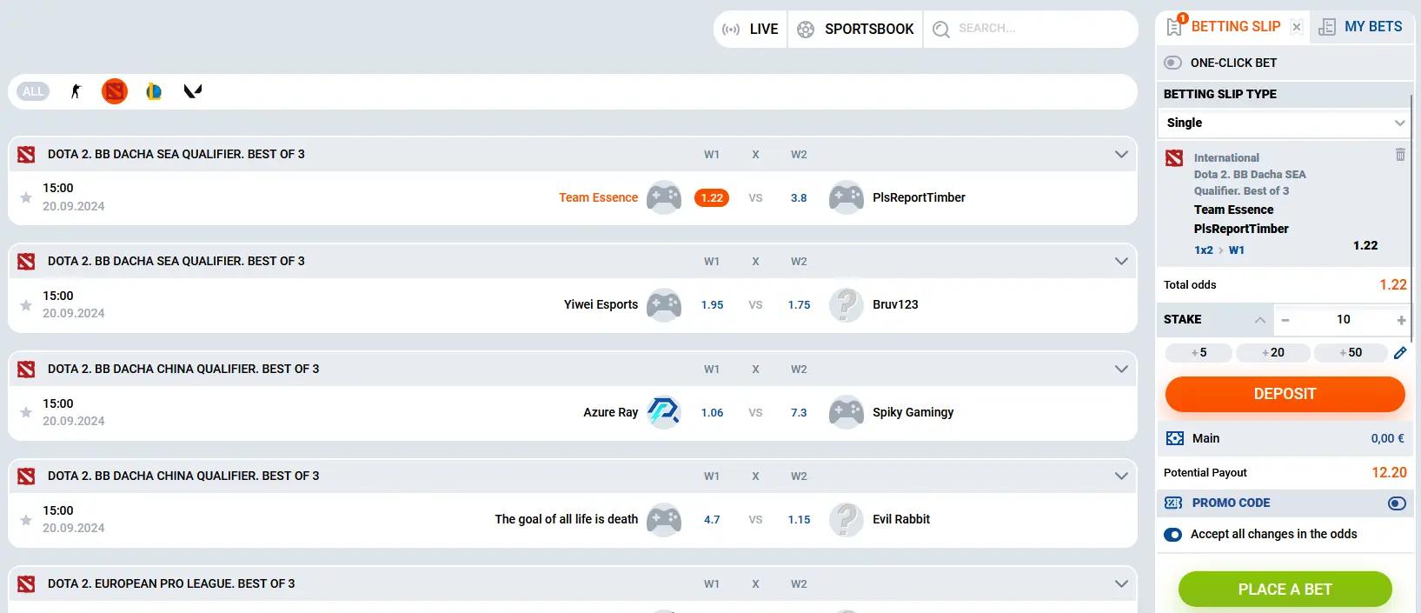Select the Valorant game filter icon
The height and width of the screenshot is (613, 1421).
pos(193,91)
